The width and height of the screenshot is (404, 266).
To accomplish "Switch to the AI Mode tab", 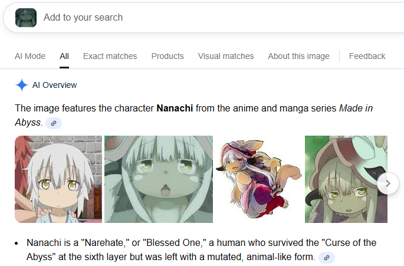I will click(x=30, y=56).
